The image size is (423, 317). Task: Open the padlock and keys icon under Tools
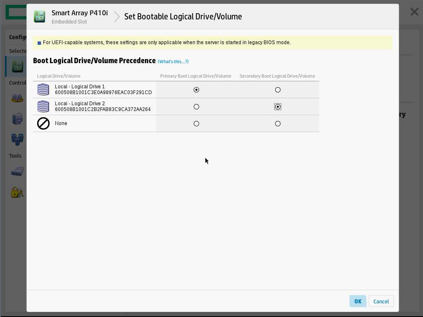click(17, 192)
